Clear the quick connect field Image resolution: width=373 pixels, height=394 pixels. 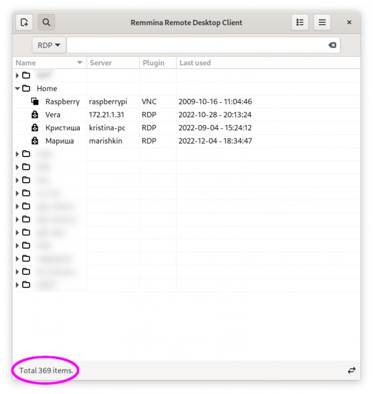pyautogui.click(x=332, y=45)
